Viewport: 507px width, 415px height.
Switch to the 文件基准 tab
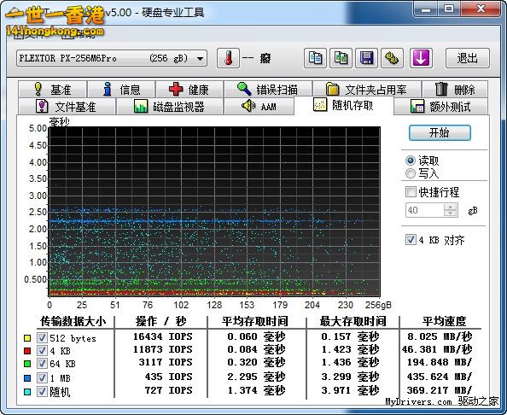67,106
